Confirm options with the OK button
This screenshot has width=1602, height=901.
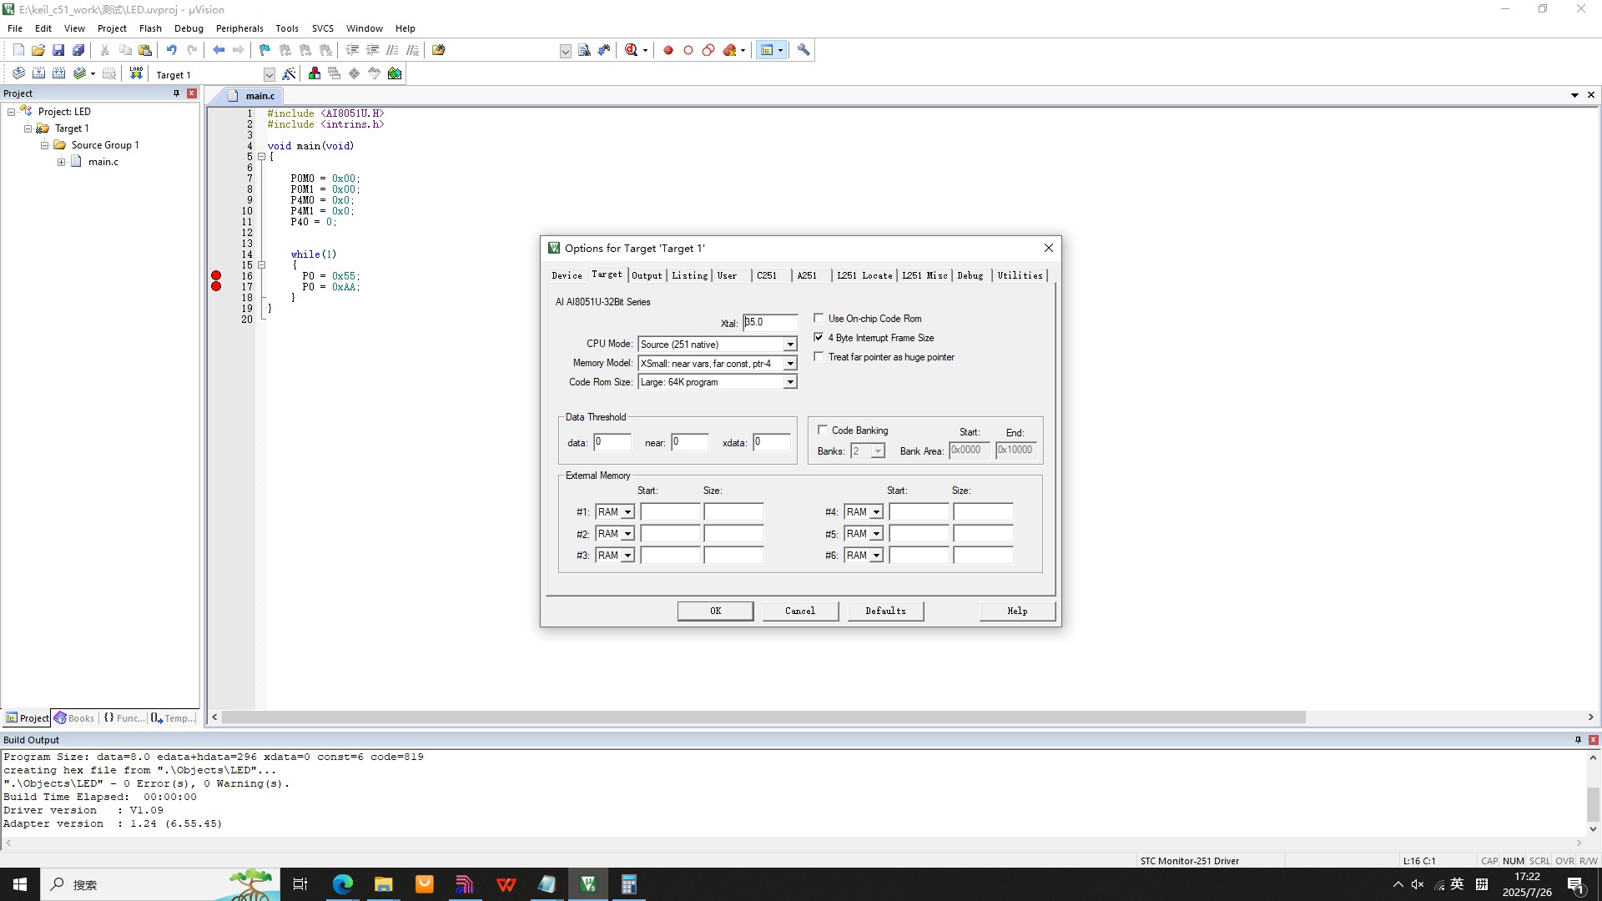tap(715, 611)
